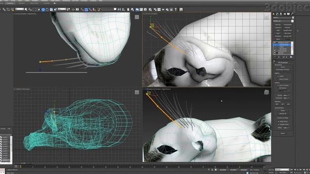This screenshot has height=174, width=310.
Task: Click the Mirror tool icon
Action: [x=119, y=10]
